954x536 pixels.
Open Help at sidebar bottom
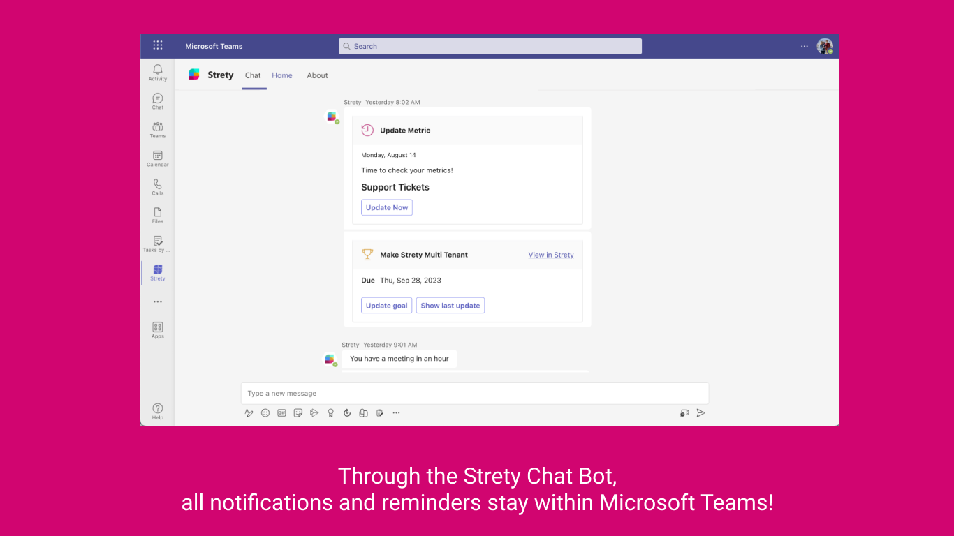pos(158,411)
